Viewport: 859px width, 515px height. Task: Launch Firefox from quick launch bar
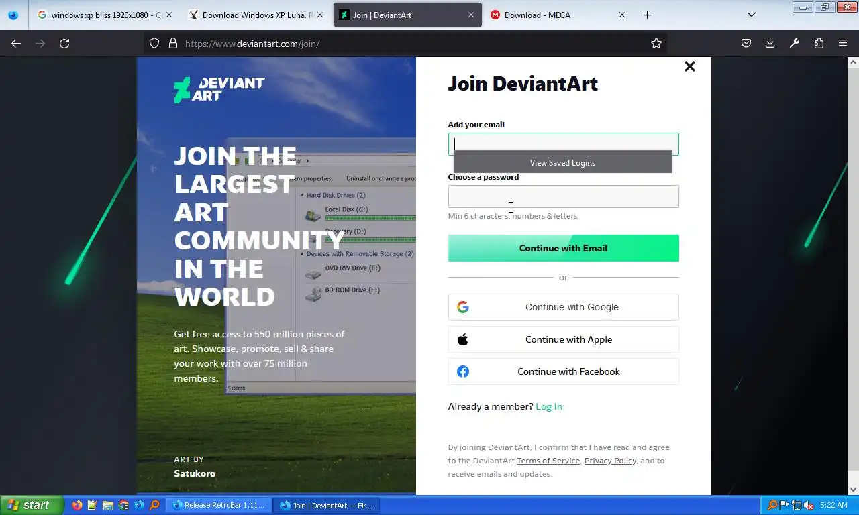77,505
